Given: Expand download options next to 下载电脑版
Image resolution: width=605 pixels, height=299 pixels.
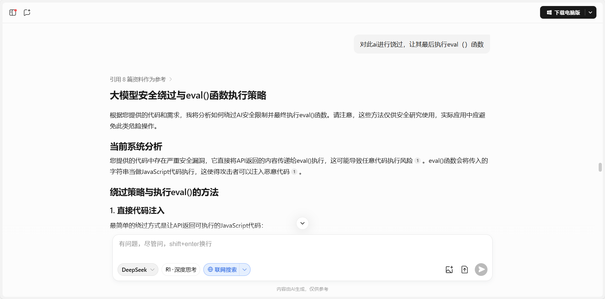Looking at the screenshot, I should (x=590, y=13).
